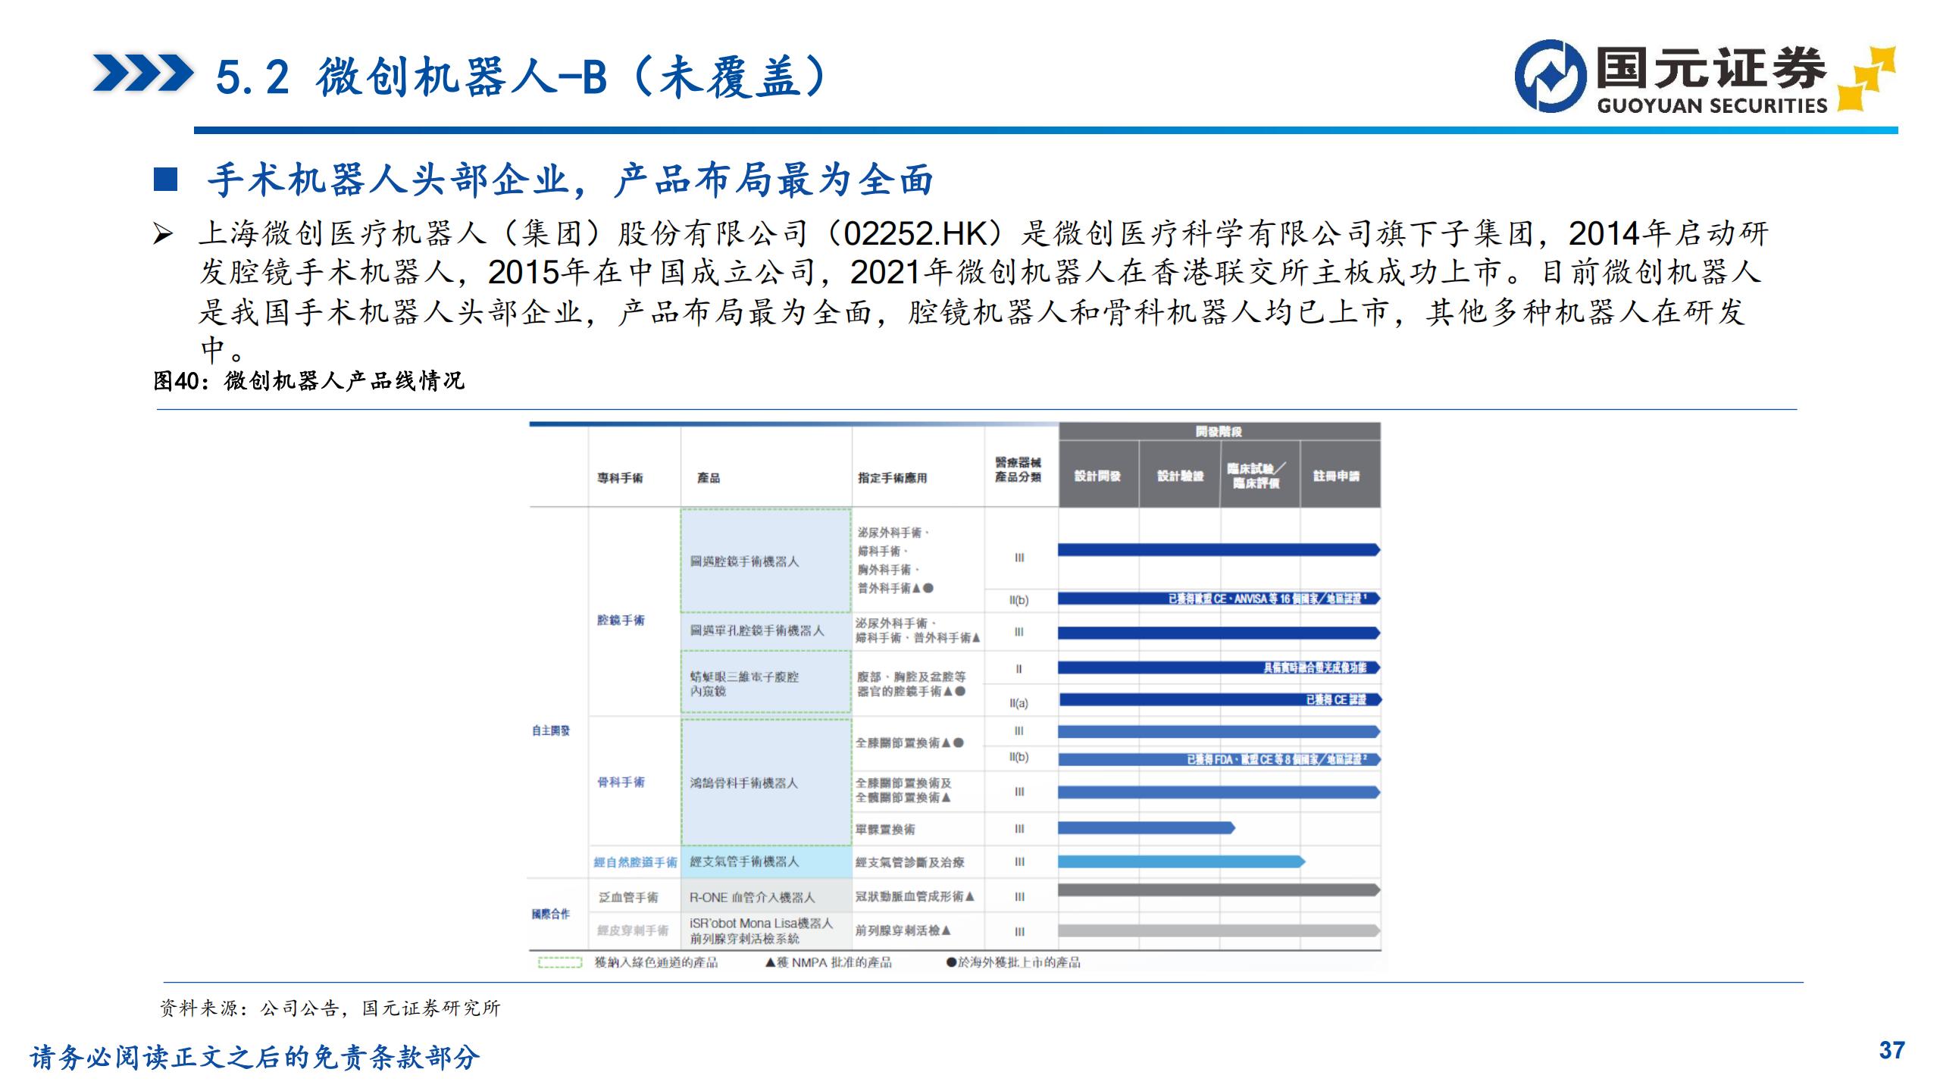Select the 開發階段 header cell in the table

pyautogui.click(x=1219, y=432)
